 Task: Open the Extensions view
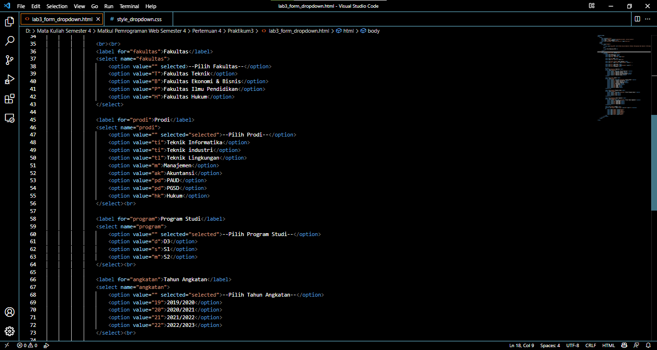(x=10, y=99)
